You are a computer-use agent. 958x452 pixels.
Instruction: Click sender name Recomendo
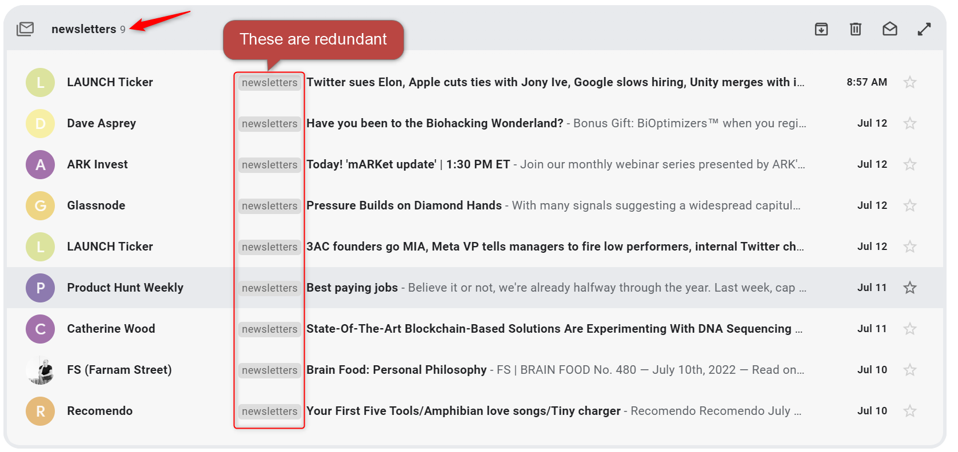[x=100, y=411]
